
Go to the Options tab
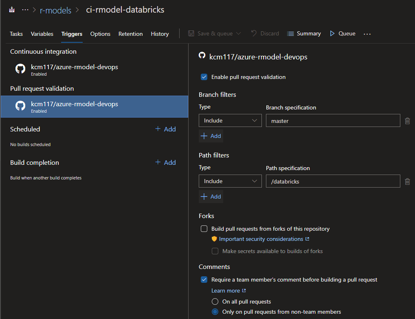[x=100, y=34]
